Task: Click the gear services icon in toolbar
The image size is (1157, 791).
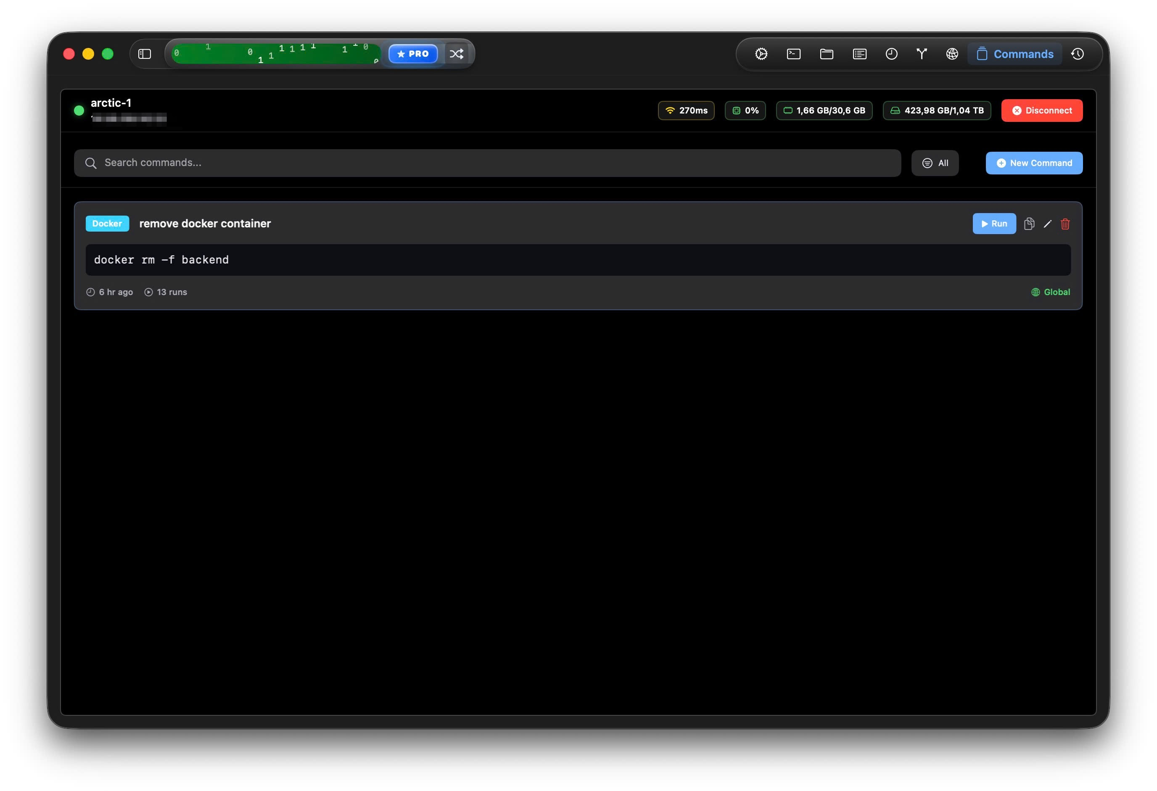Action: pyautogui.click(x=761, y=54)
